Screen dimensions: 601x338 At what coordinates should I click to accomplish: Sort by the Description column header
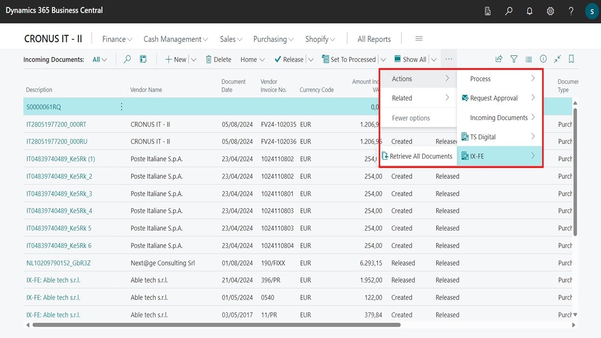click(39, 90)
